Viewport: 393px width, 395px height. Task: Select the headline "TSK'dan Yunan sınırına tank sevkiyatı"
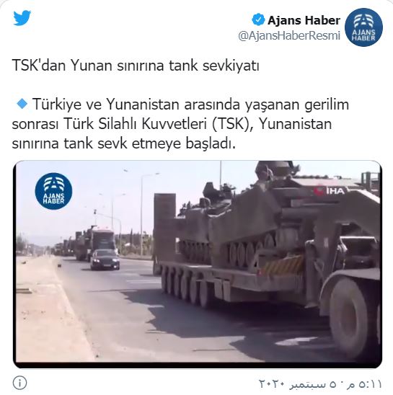coord(136,66)
